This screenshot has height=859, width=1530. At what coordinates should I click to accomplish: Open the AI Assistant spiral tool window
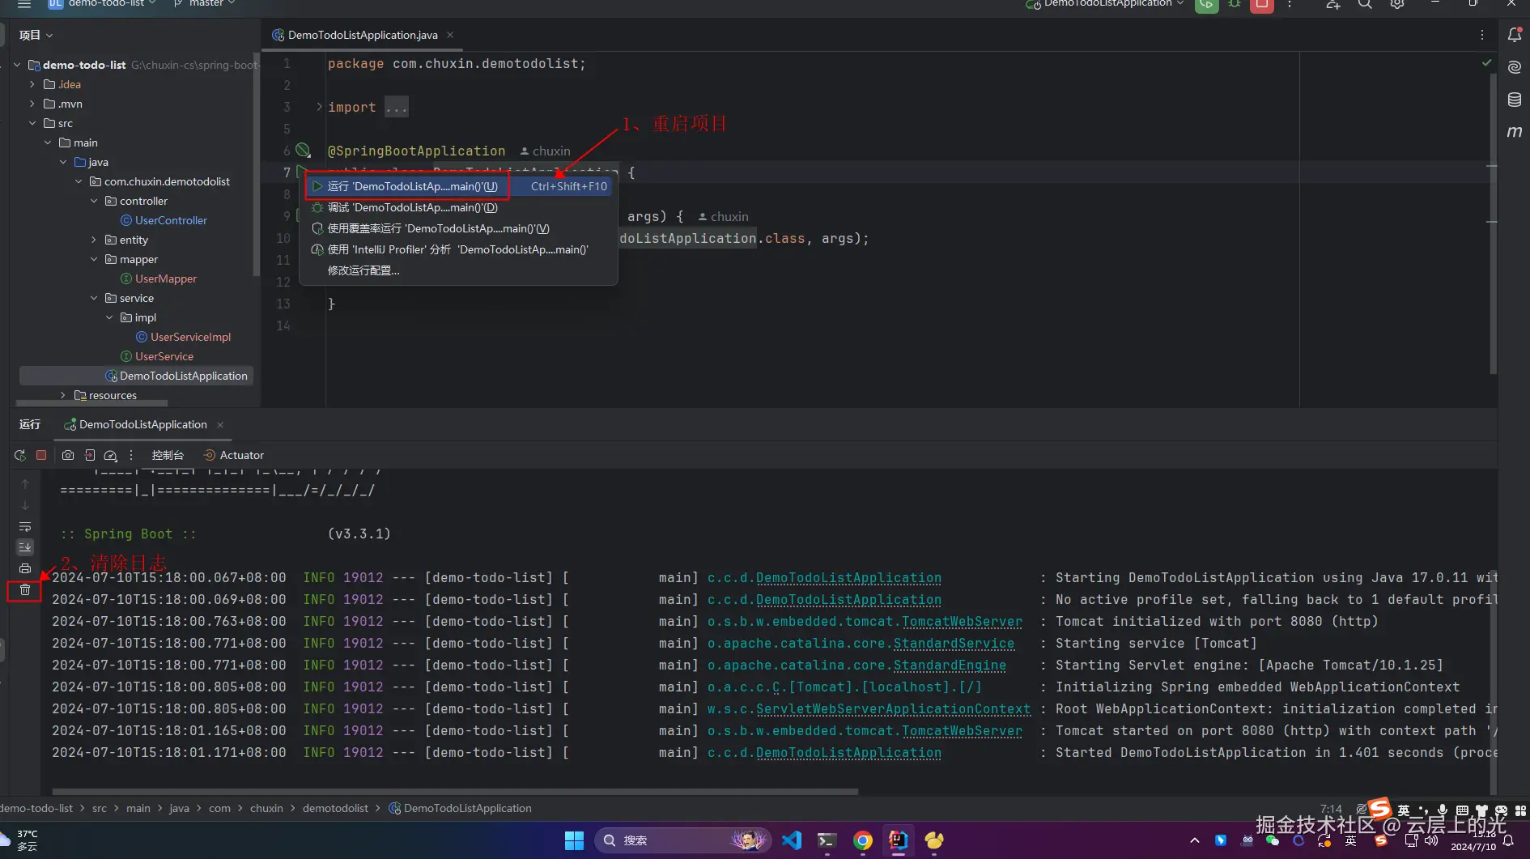(x=1515, y=67)
